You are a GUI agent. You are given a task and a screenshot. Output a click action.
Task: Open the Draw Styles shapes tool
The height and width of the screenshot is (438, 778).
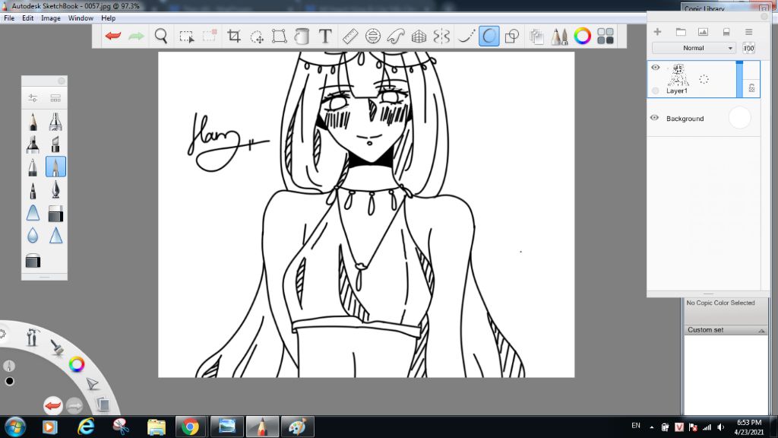[511, 36]
